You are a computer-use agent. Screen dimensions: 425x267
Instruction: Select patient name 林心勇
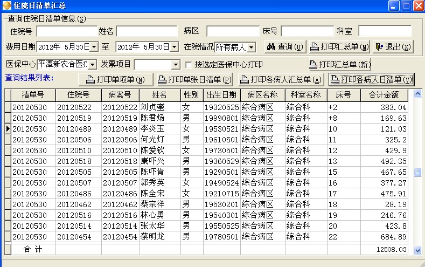(152, 215)
